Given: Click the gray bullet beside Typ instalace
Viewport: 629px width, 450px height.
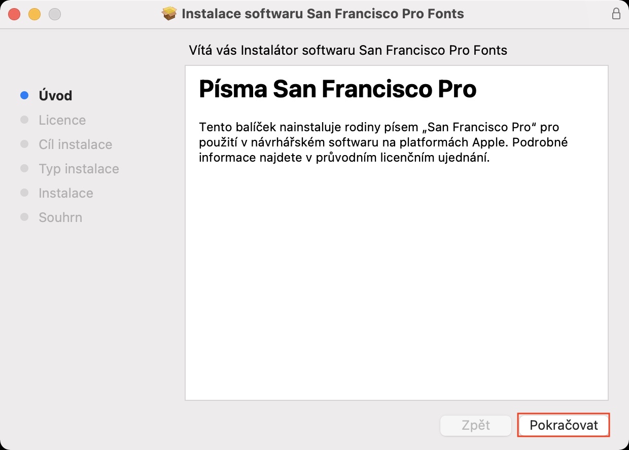Looking at the screenshot, I should 24,168.
